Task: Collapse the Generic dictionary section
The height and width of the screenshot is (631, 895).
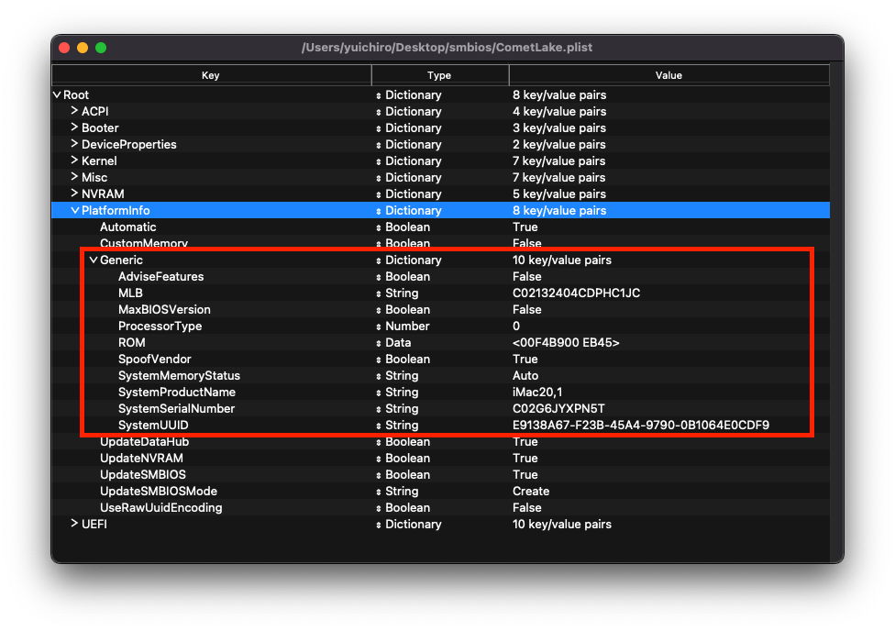Action: [93, 260]
